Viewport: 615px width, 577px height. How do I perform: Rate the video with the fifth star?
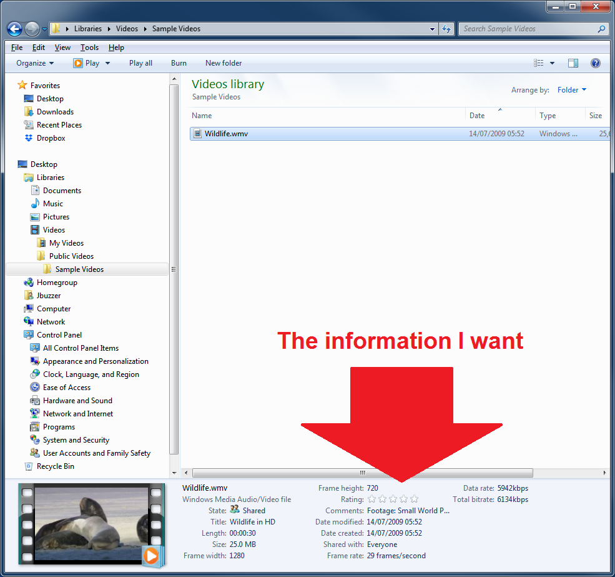[x=415, y=499]
